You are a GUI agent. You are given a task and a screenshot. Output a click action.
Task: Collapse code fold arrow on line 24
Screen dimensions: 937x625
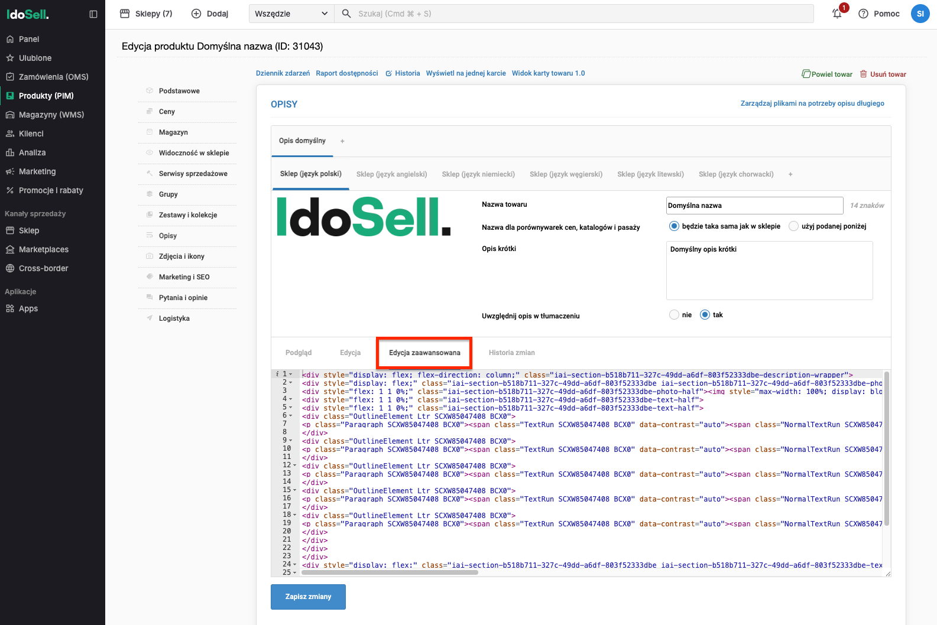294,565
